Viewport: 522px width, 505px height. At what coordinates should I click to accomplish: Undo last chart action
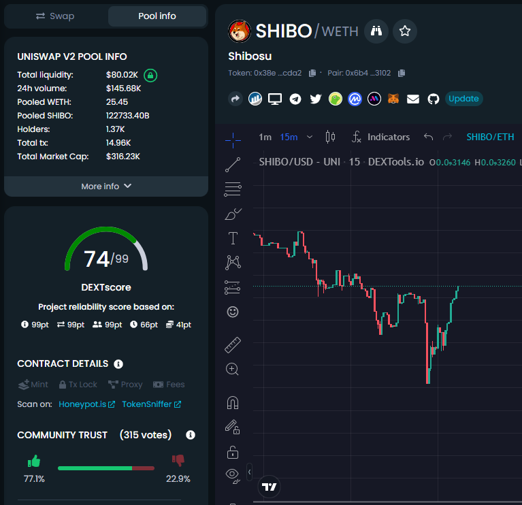429,137
